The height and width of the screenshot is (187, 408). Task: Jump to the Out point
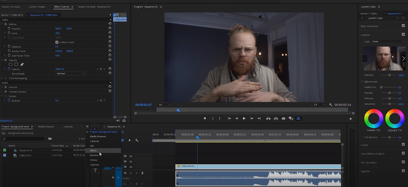point(259,118)
